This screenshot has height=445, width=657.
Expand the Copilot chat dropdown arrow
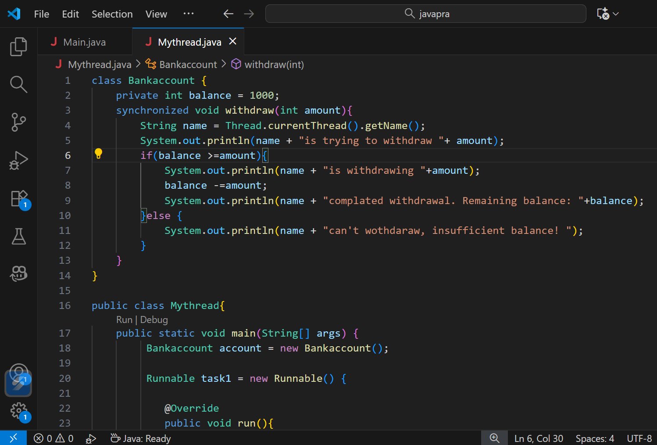pyautogui.click(x=616, y=14)
